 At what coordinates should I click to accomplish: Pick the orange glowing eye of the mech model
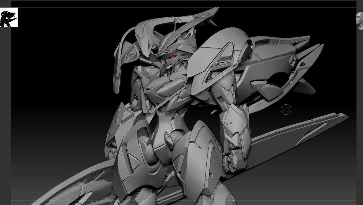coord(174,56)
